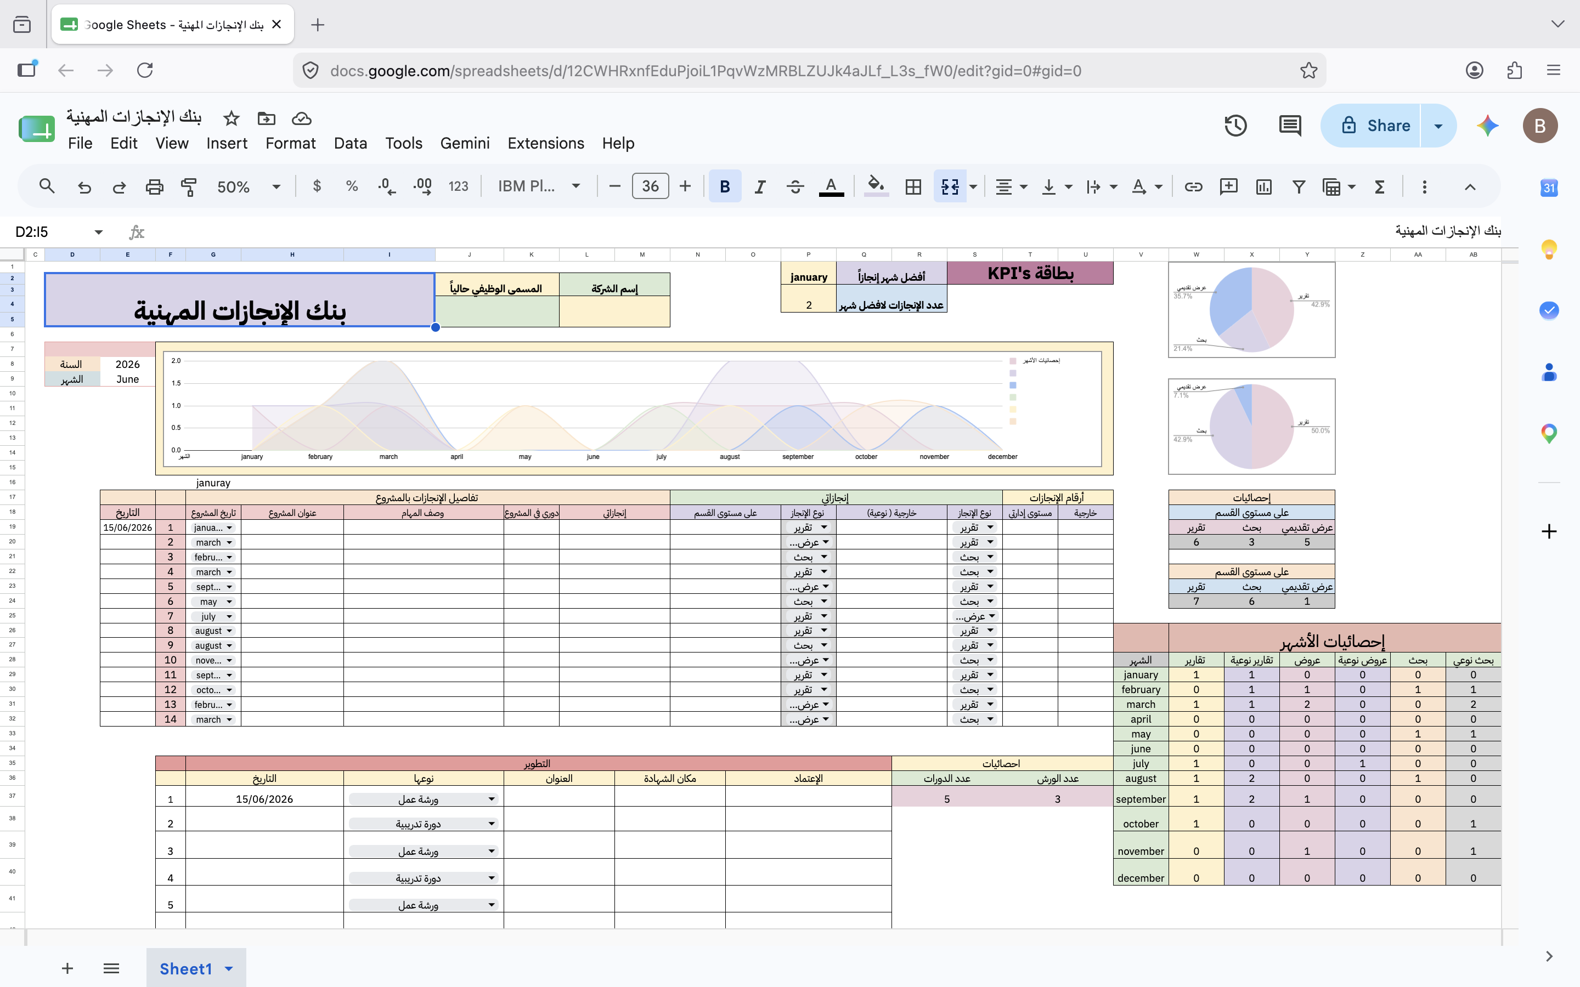The width and height of the screenshot is (1580, 987).
Task: Toggle bold formatting
Action: (725, 186)
